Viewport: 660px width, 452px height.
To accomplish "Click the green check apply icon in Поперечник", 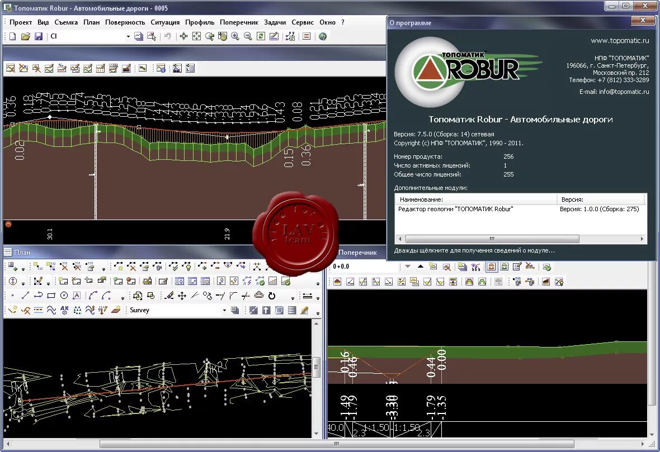I will [x=547, y=267].
